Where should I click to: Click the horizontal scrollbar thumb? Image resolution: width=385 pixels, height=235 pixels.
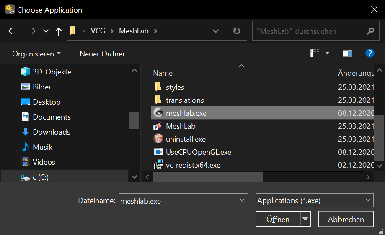208,177
